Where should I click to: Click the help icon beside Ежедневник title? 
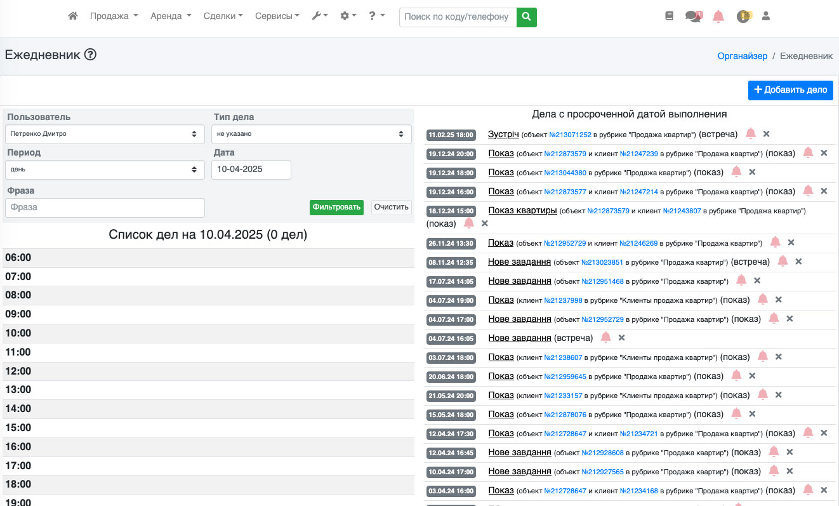tap(90, 55)
